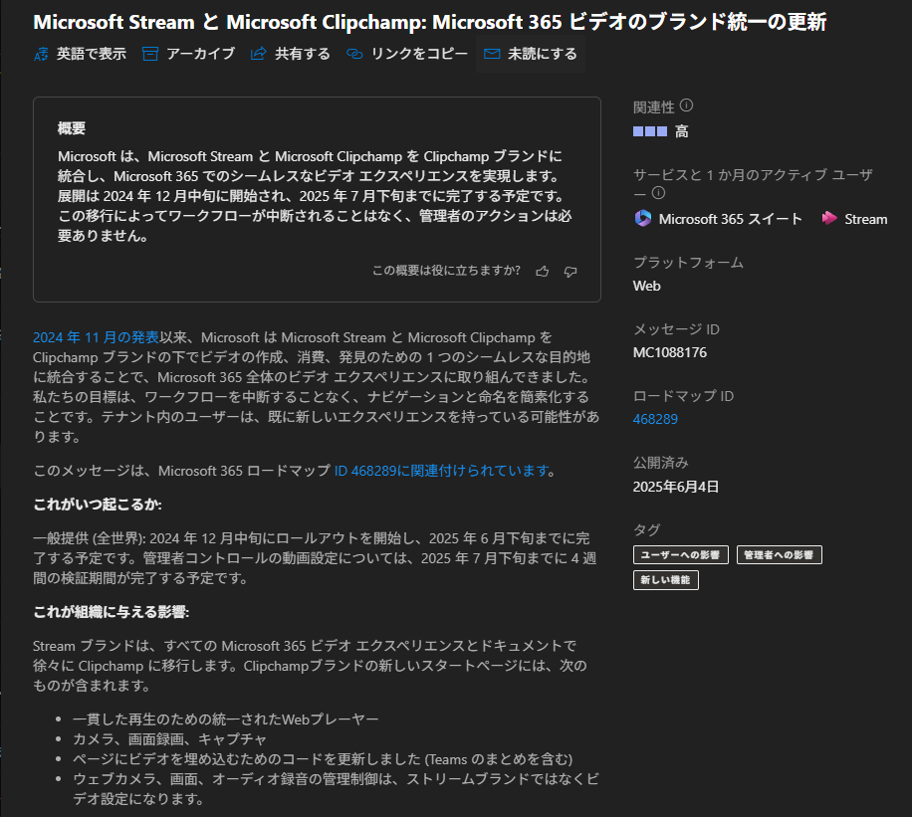Viewport: 912px width, 817px height.
Task: Click the 高 relevance level text
Action: [x=682, y=131]
